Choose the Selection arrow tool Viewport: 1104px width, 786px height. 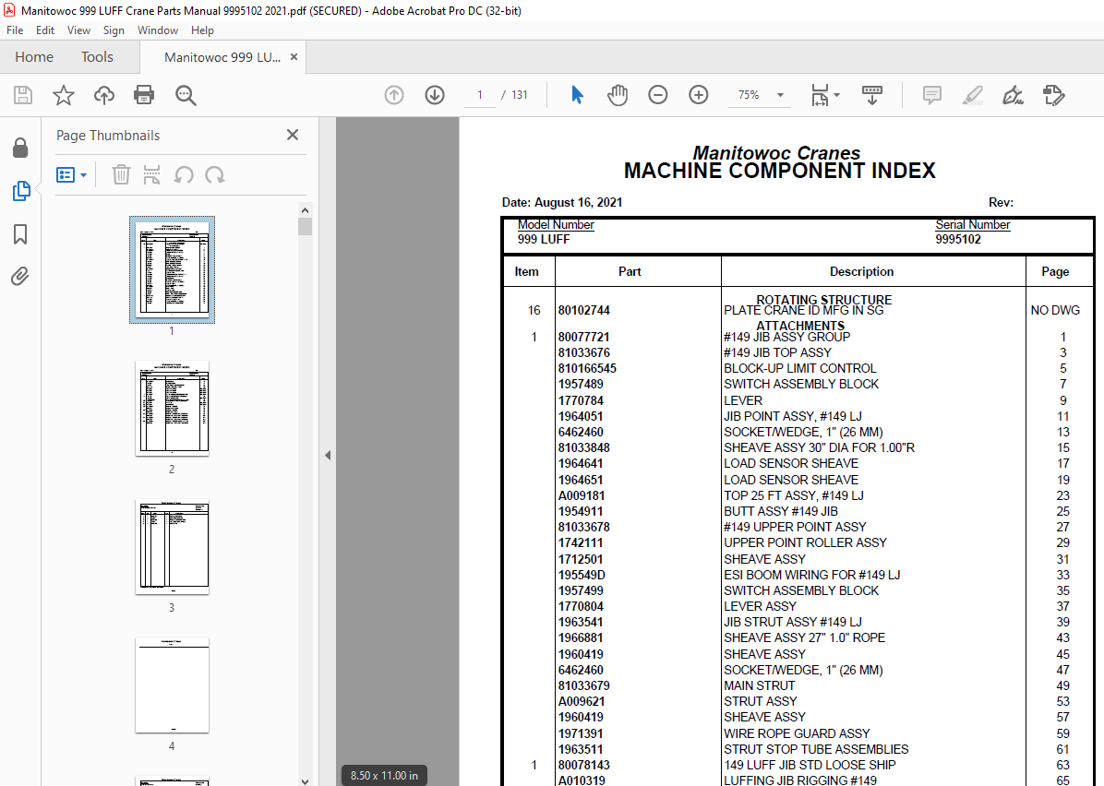point(577,95)
